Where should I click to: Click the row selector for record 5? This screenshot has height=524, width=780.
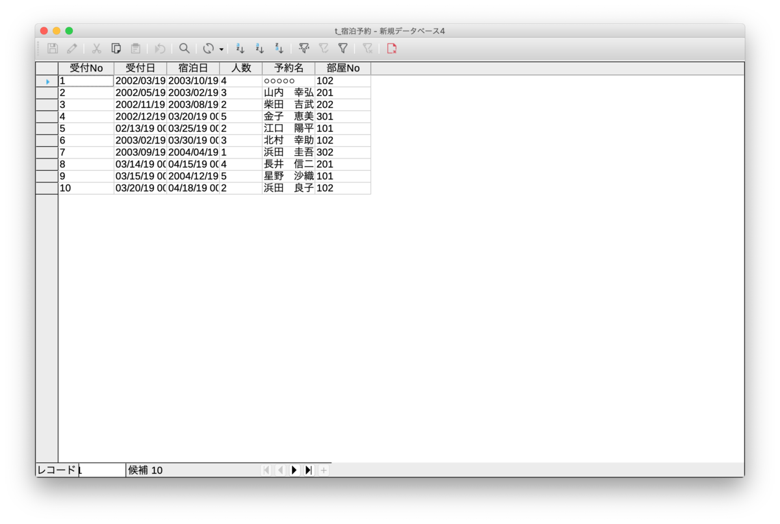(47, 129)
